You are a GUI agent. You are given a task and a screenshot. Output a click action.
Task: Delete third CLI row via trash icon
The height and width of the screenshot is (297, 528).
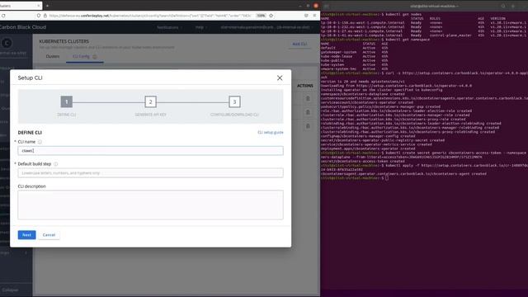308,126
